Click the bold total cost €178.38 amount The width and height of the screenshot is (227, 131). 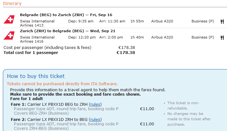point(126,53)
